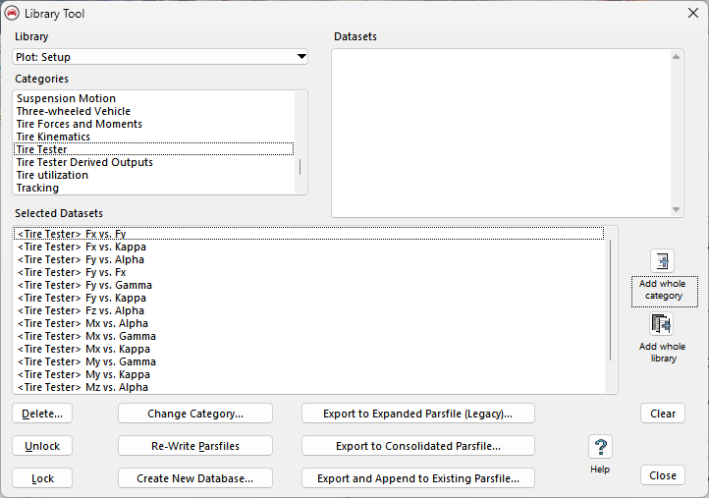Viewport: 709px width, 498px height.
Task: Click the Datasets panel scroll-down arrow
Action: (677, 209)
